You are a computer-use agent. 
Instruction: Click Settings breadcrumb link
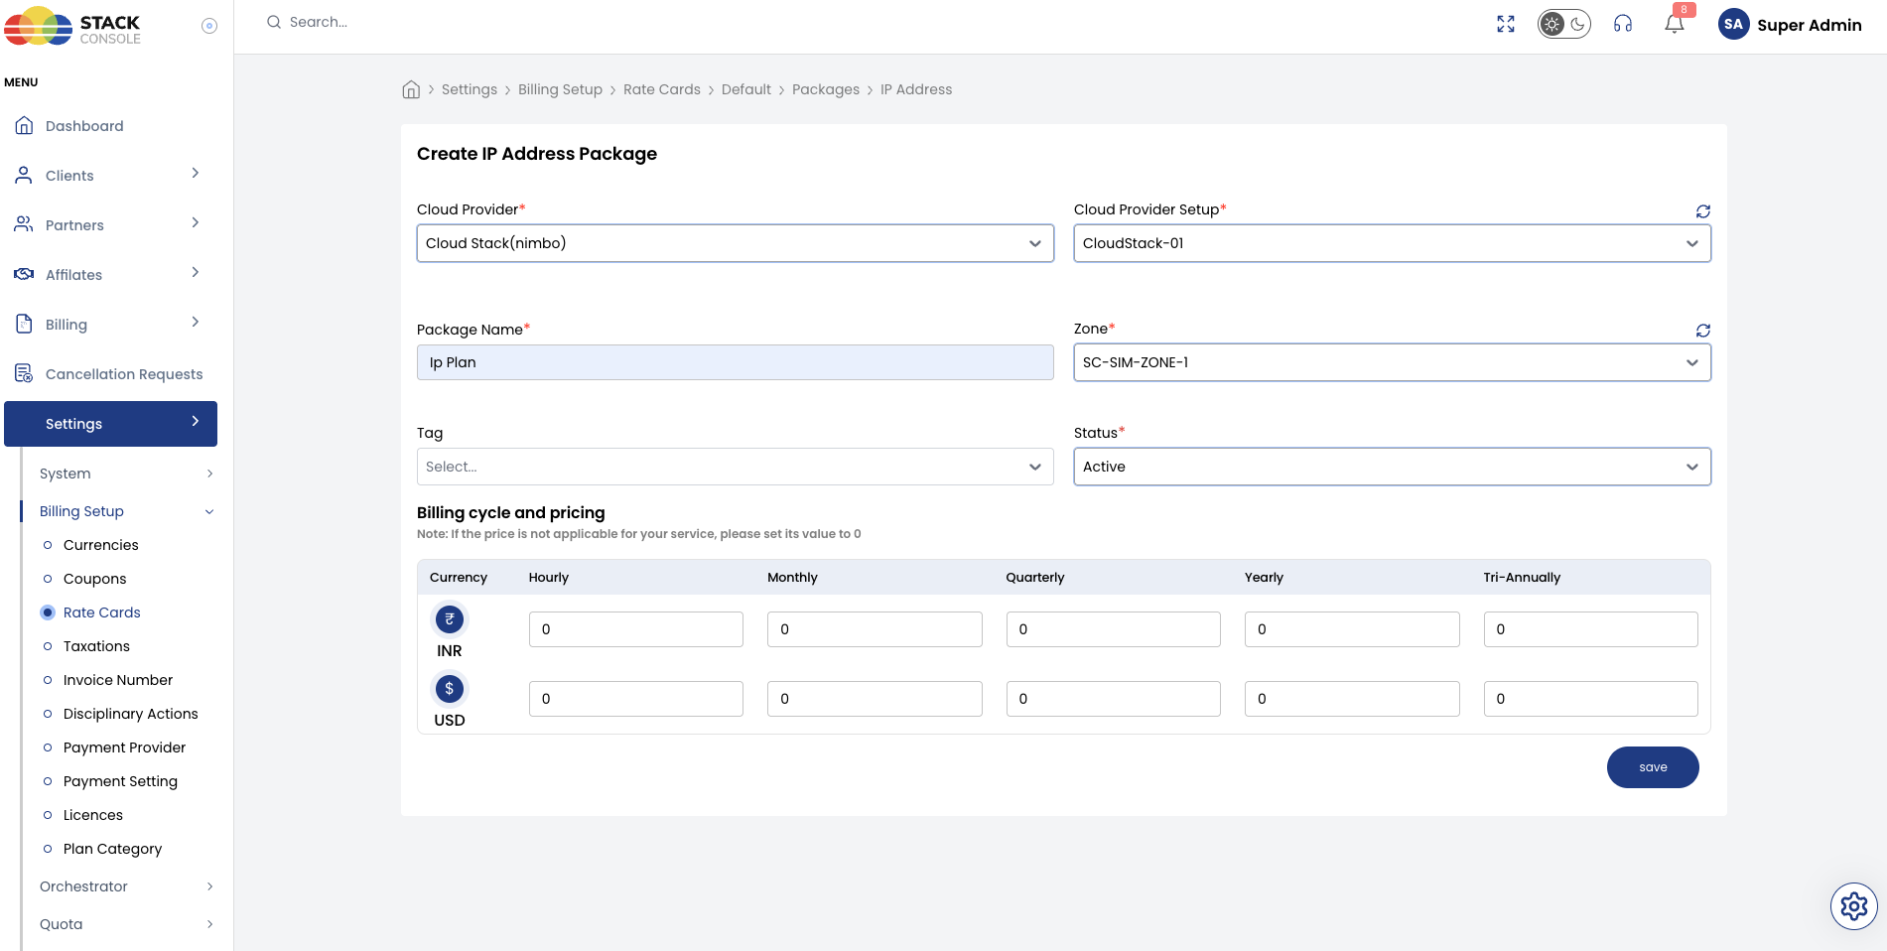click(x=469, y=89)
